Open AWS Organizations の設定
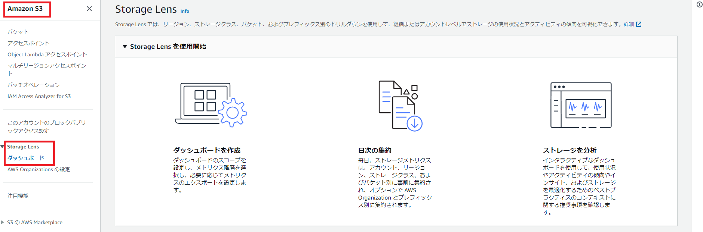 [x=39, y=169]
